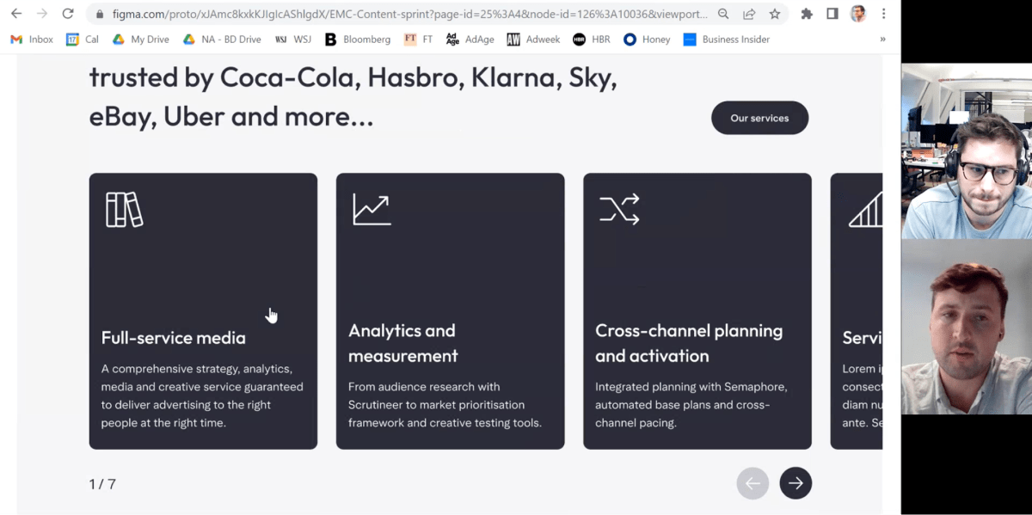This screenshot has width=1032, height=515.
Task: Open the HBR bookmark
Action: tap(592, 40)
